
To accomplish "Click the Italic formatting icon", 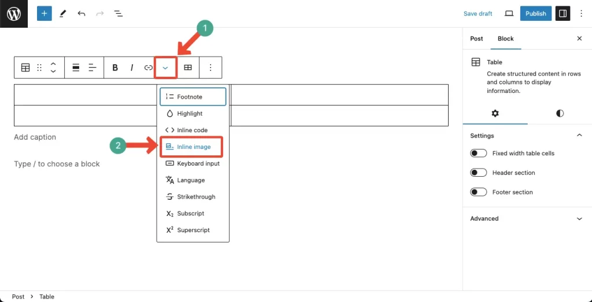I will pyautogui.click(x=132, y=68).
